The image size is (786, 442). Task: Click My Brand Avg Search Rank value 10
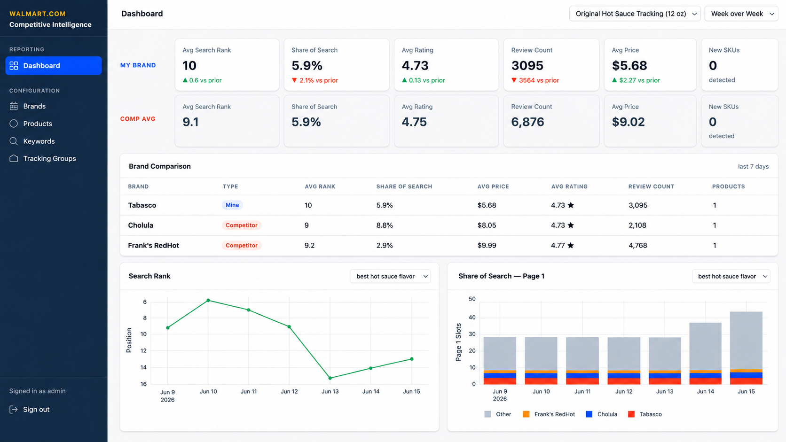click(189, 66)
